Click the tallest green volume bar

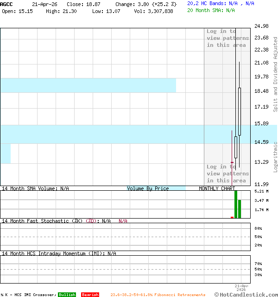tap(236, 204)
